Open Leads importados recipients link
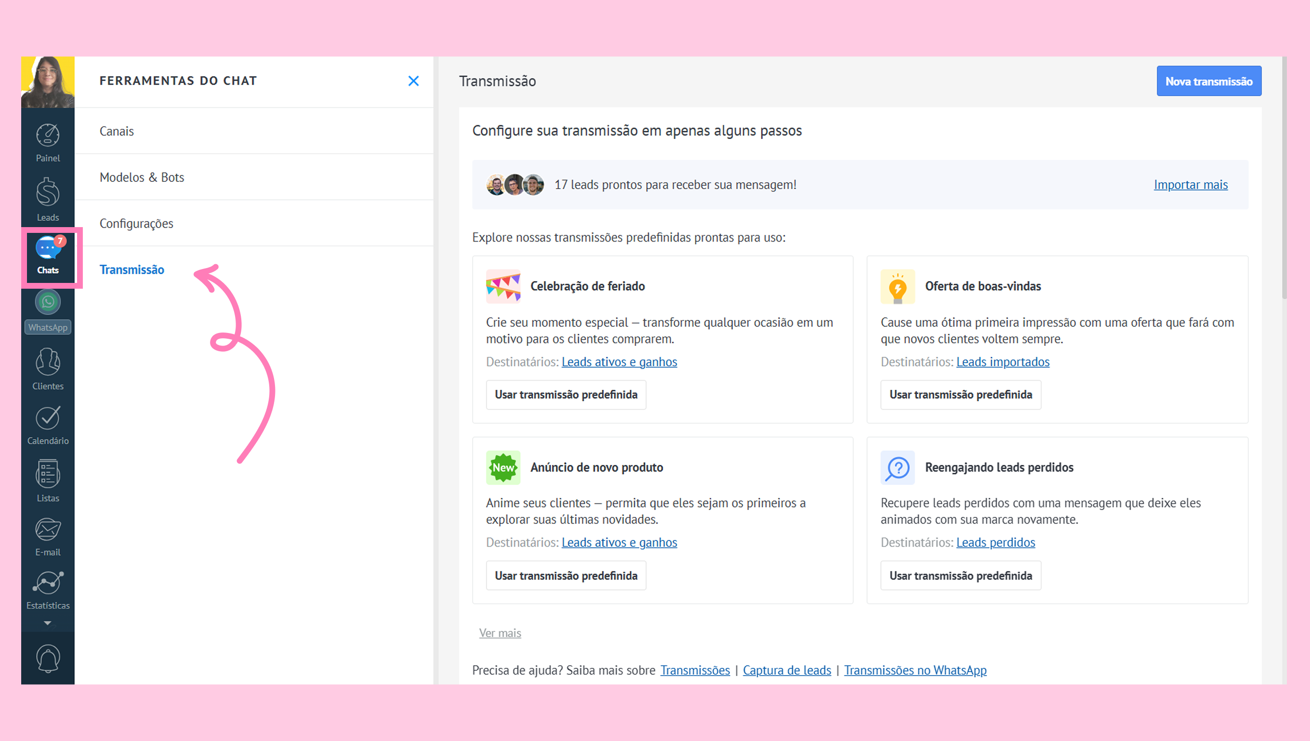 (1002, 362)
